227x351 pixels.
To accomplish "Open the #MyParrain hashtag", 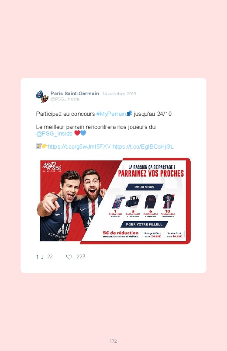I will [x=111, y=114].
